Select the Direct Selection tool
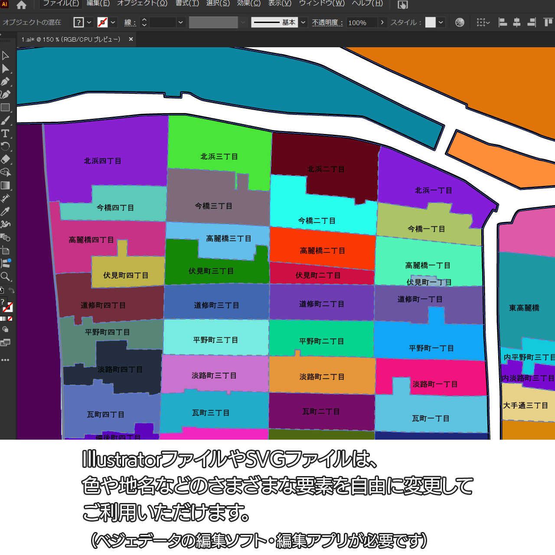Image resolution: width=555 pixels, height=555 pixels. tap(5, 69)
